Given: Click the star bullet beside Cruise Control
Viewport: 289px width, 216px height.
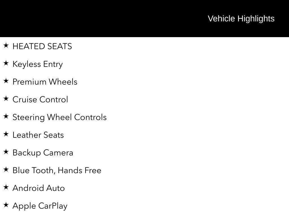Looking at the screenshot, I should (x=6, y=99).
